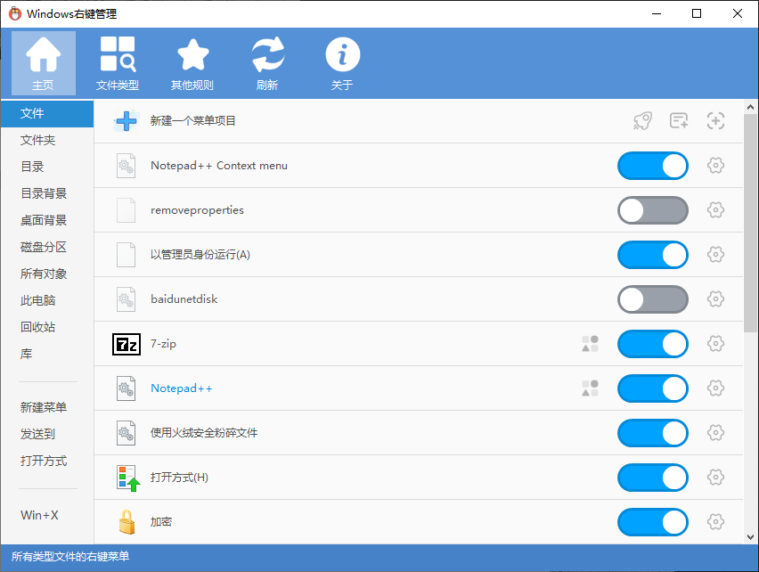Screen dimensions: 759x572
Task: Enable the removeproperties toggle
Action: pyautogui.click(x=652, y=210)
